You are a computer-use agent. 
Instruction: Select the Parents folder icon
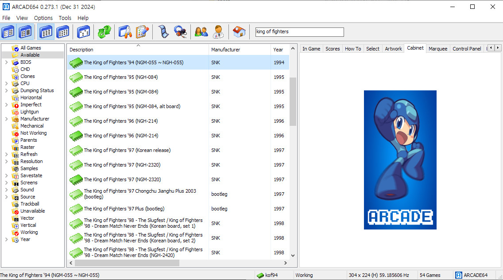(15, 140)
